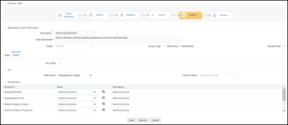Switch to the Debit tab

(x=7, y=55)
